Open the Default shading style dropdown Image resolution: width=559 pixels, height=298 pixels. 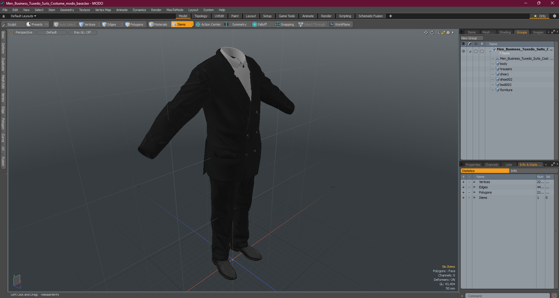coord(51,33)
